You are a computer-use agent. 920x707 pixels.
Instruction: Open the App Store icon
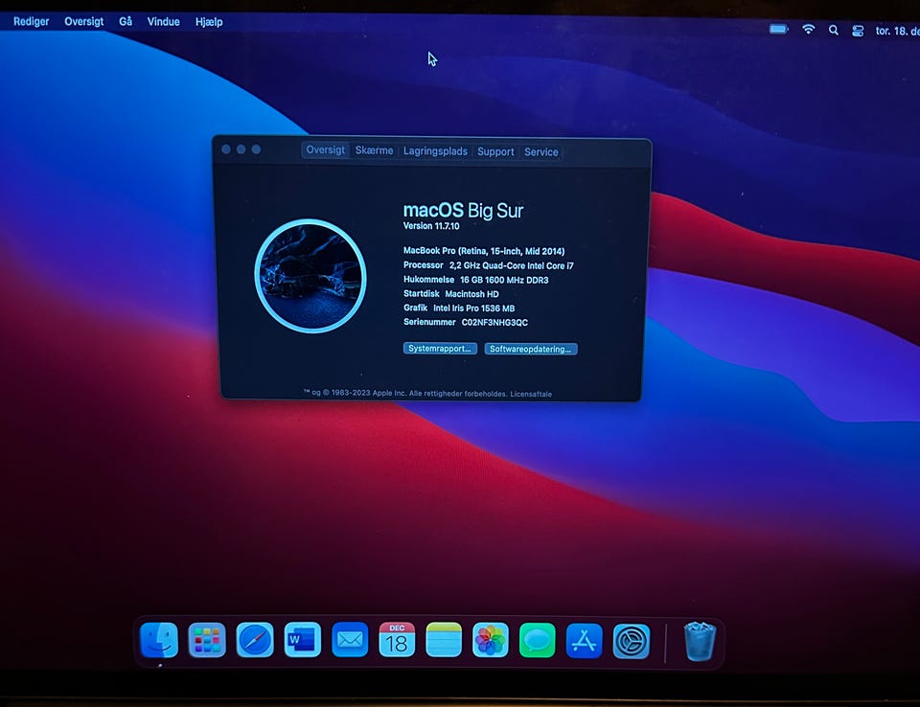point(584,641)
